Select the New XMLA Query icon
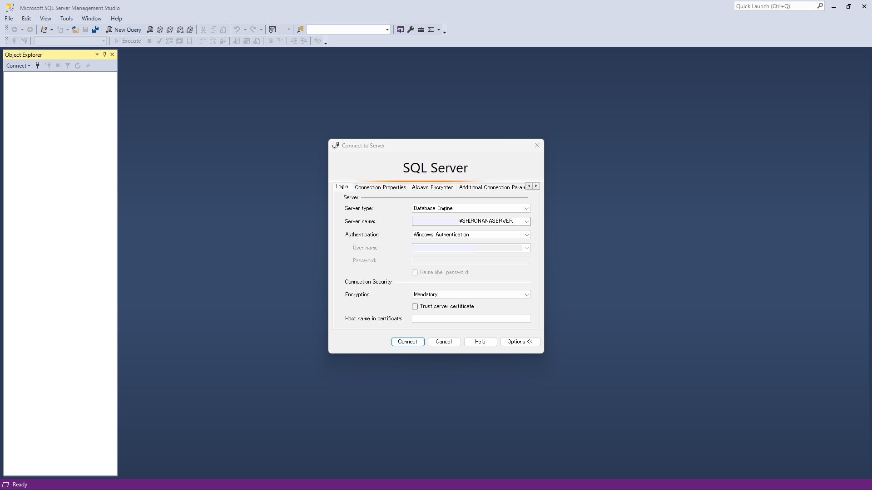The width and height of the screenshot is (872, 490). coord(180,29)
